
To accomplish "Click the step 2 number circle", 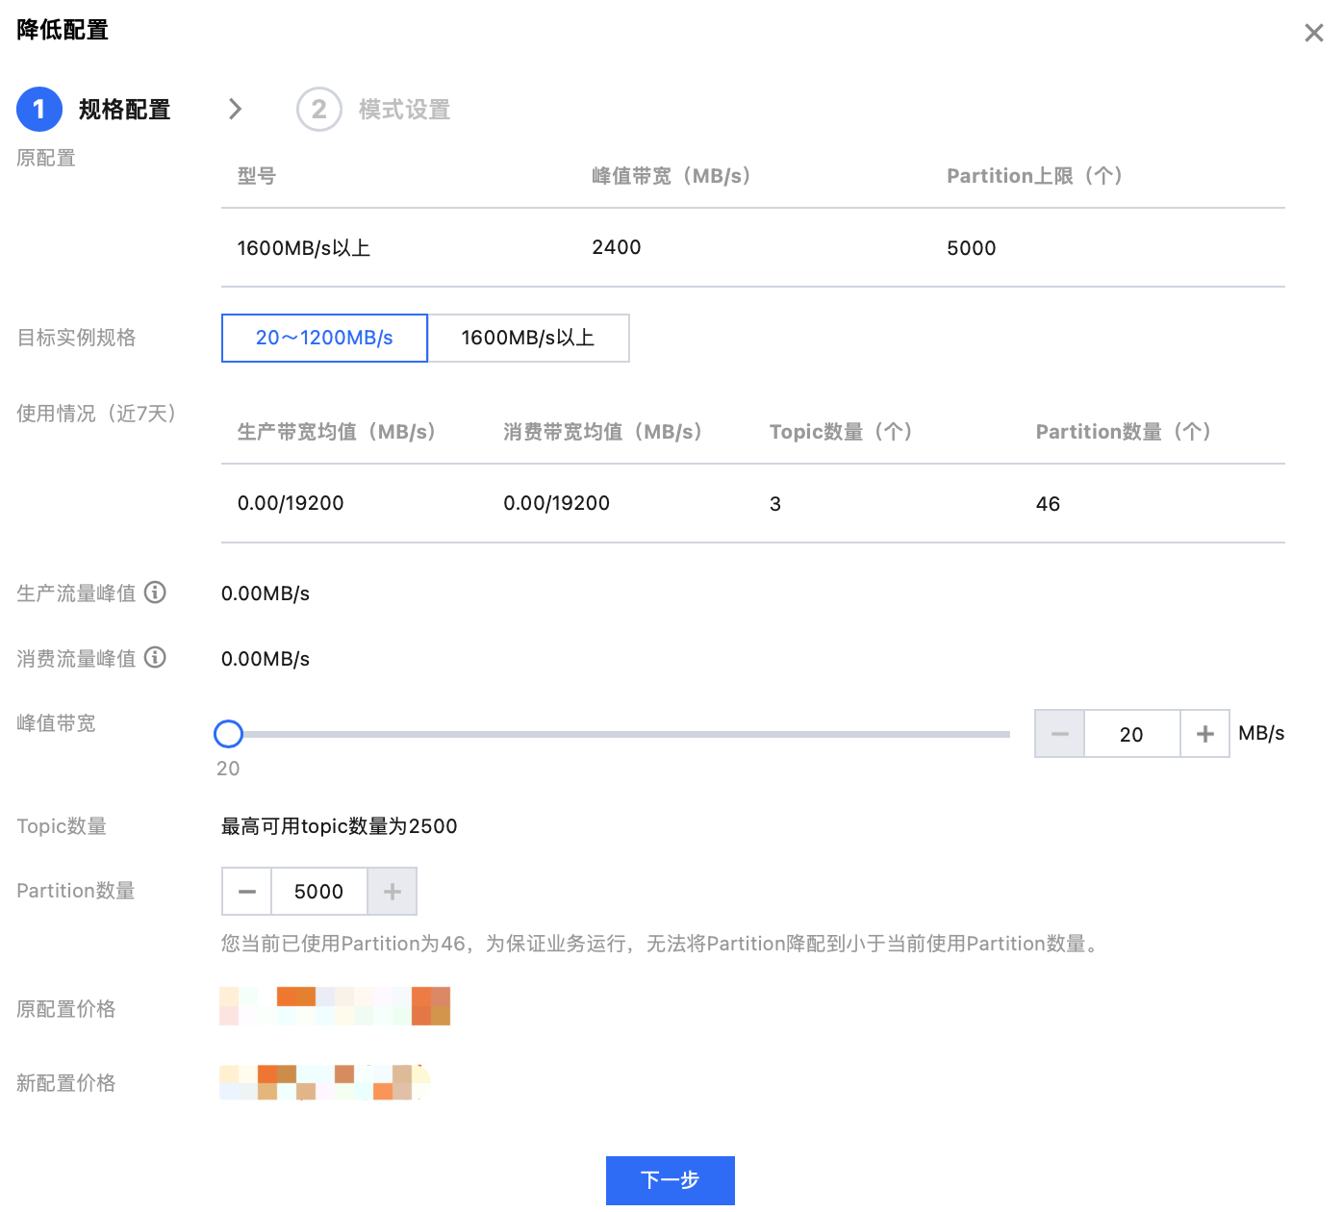I will pyautogui.click(x=318, y=110).
